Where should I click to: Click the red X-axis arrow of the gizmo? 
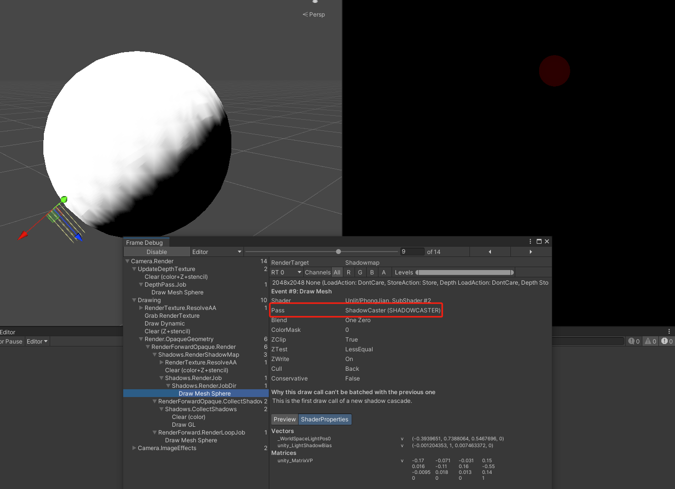tap(23, 235)
